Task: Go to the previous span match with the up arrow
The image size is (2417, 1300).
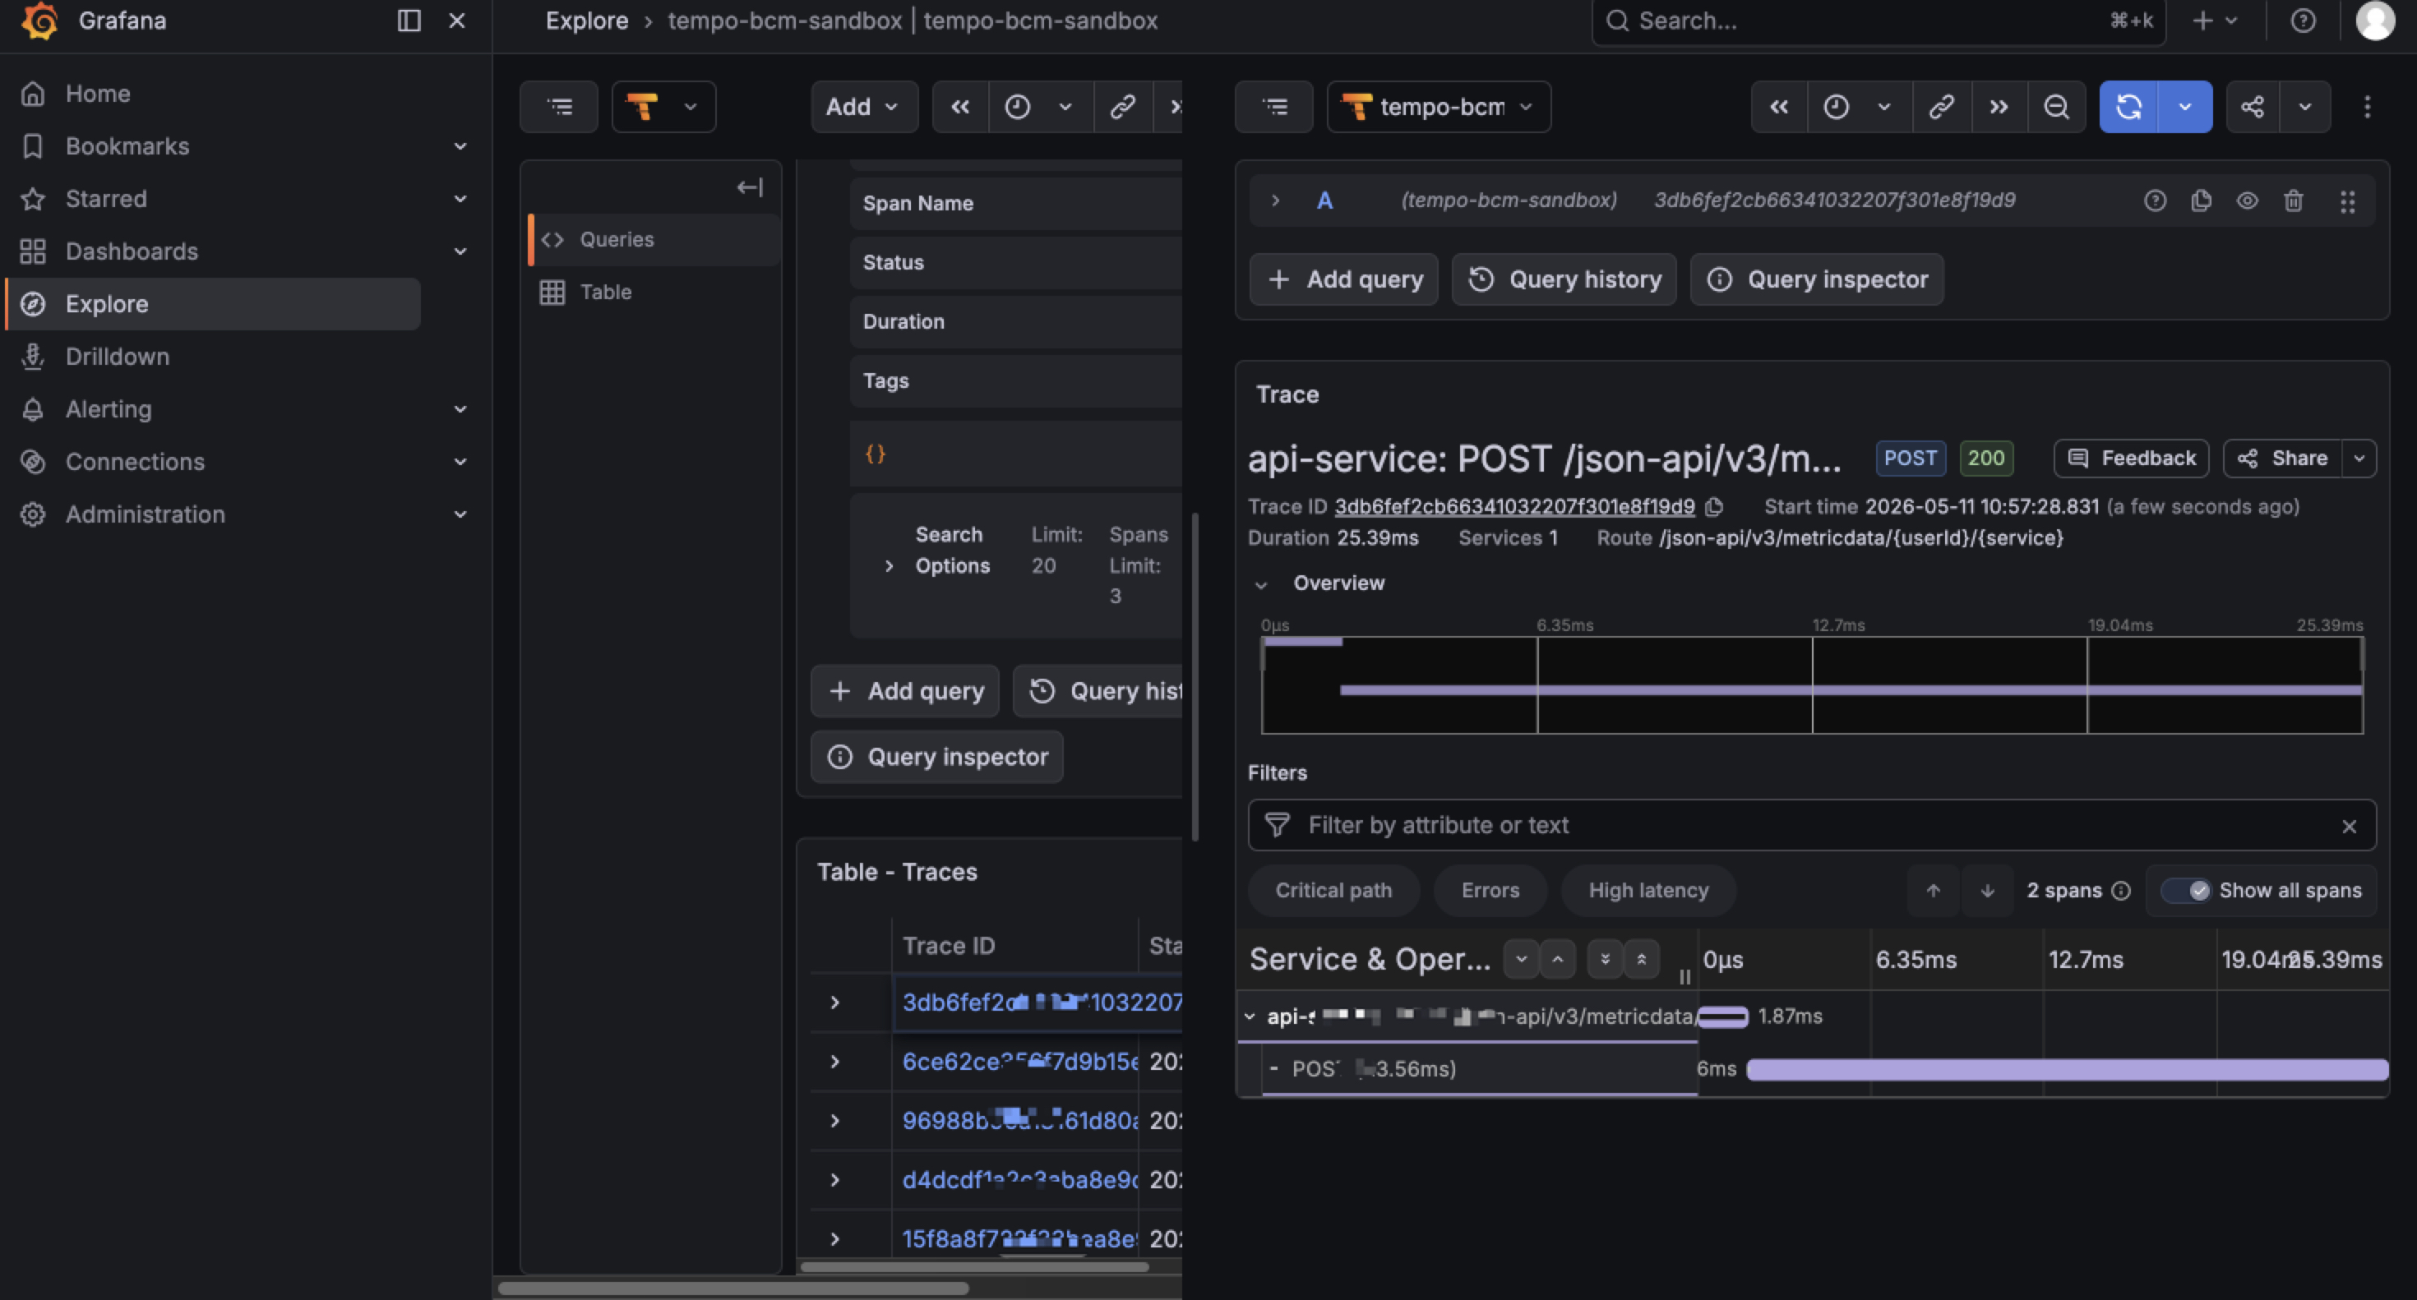Action: point(1933,891)
